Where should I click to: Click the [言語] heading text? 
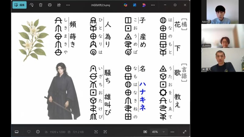click(x=184, y=72)
